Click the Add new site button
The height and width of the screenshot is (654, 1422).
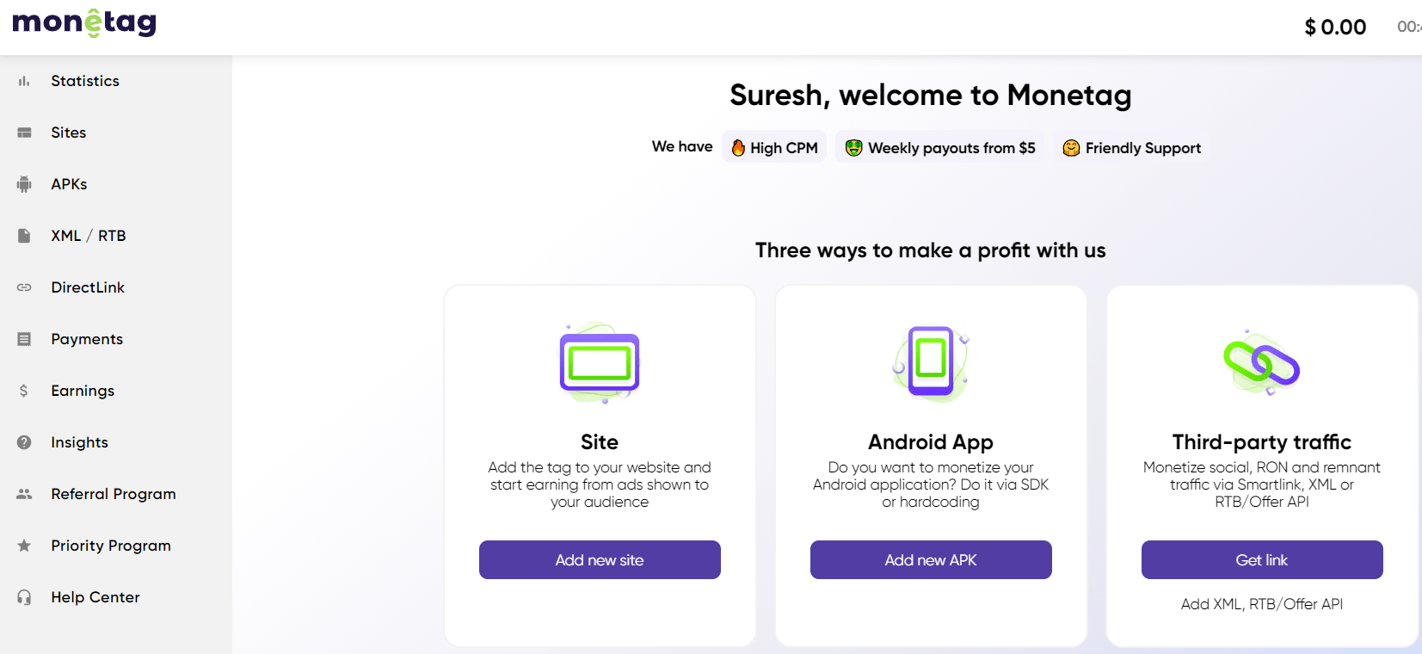point(600,559)
